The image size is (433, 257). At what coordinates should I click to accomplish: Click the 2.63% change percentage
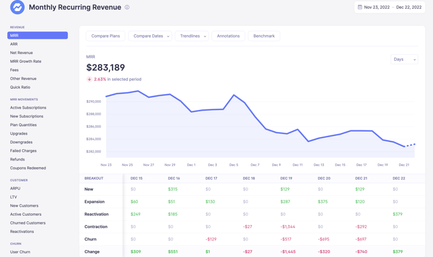(100, 79)
